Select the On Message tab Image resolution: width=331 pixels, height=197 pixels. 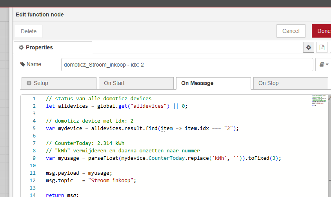click(213, 83)
